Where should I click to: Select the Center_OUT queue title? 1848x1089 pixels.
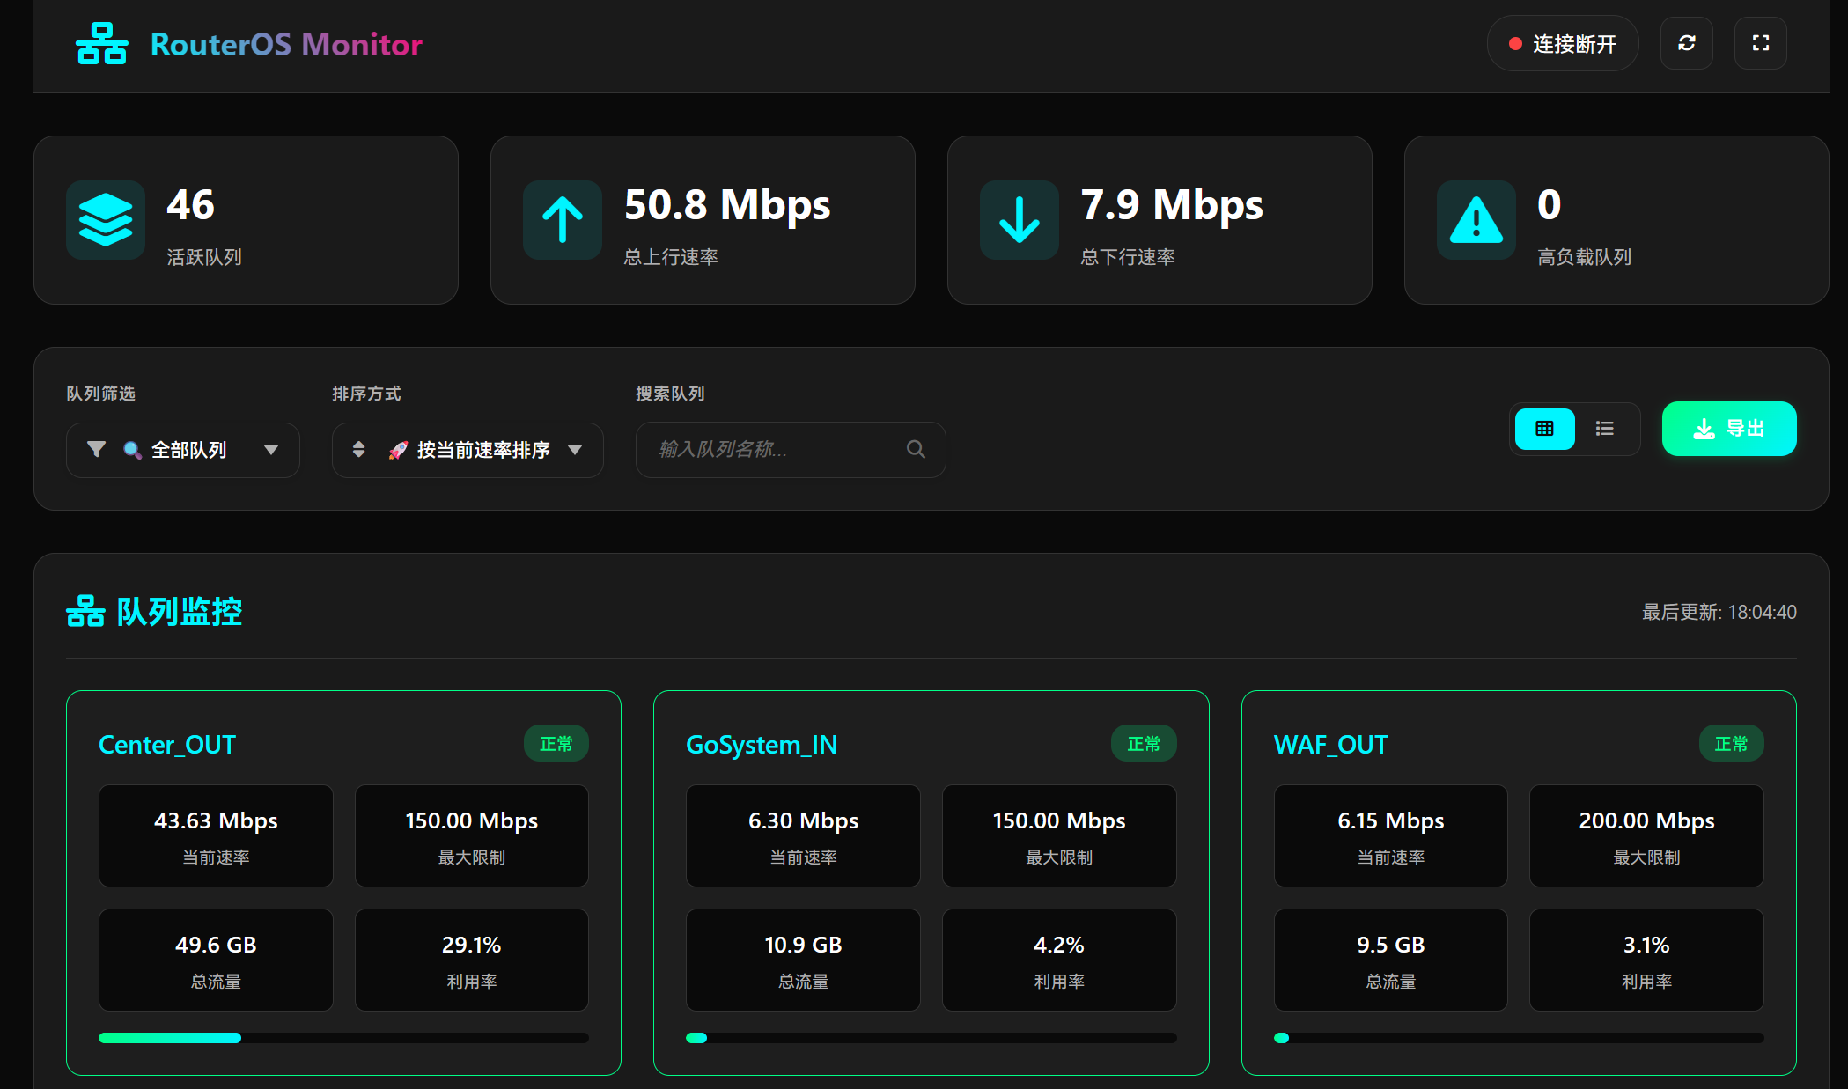[x=167, y=745]
